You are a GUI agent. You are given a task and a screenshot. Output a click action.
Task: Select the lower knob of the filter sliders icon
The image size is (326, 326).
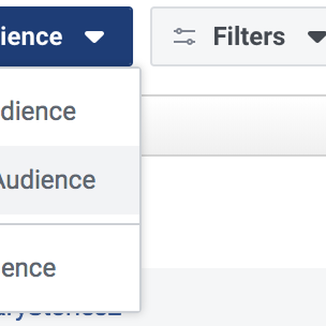coord(190,42)
